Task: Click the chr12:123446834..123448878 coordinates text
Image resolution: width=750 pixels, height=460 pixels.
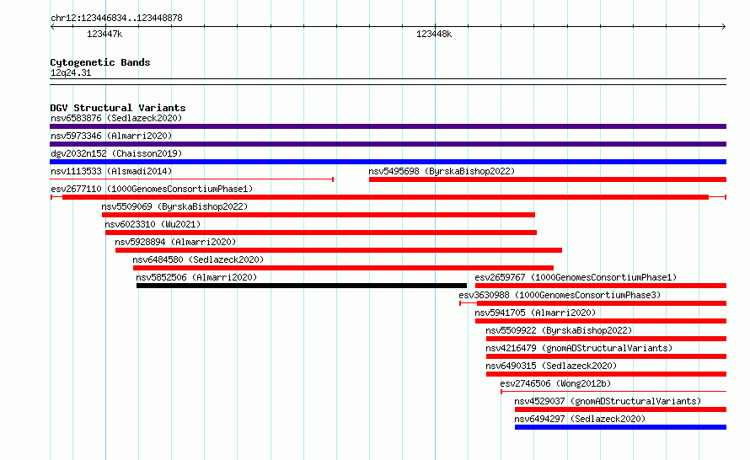Action: [x=116, y=18]
